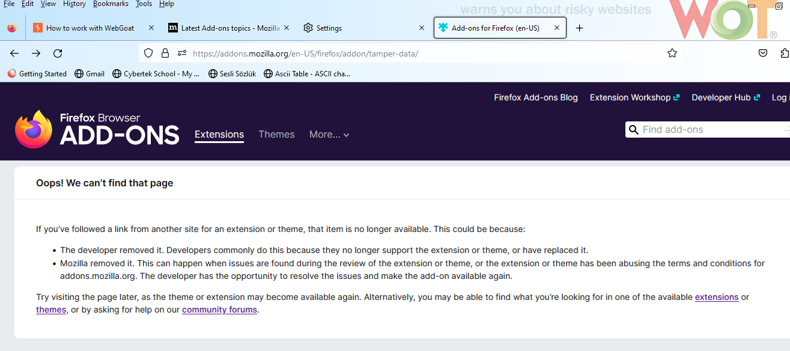This screenshot has height=351, width=790.
Task: Click the Firefox Browser Add-ons logo
Action: (97, 129)
